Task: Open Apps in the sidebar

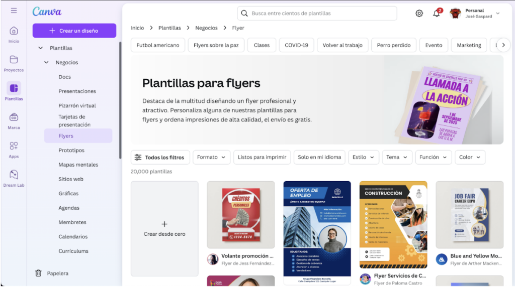Action: (x=14, y=150)
